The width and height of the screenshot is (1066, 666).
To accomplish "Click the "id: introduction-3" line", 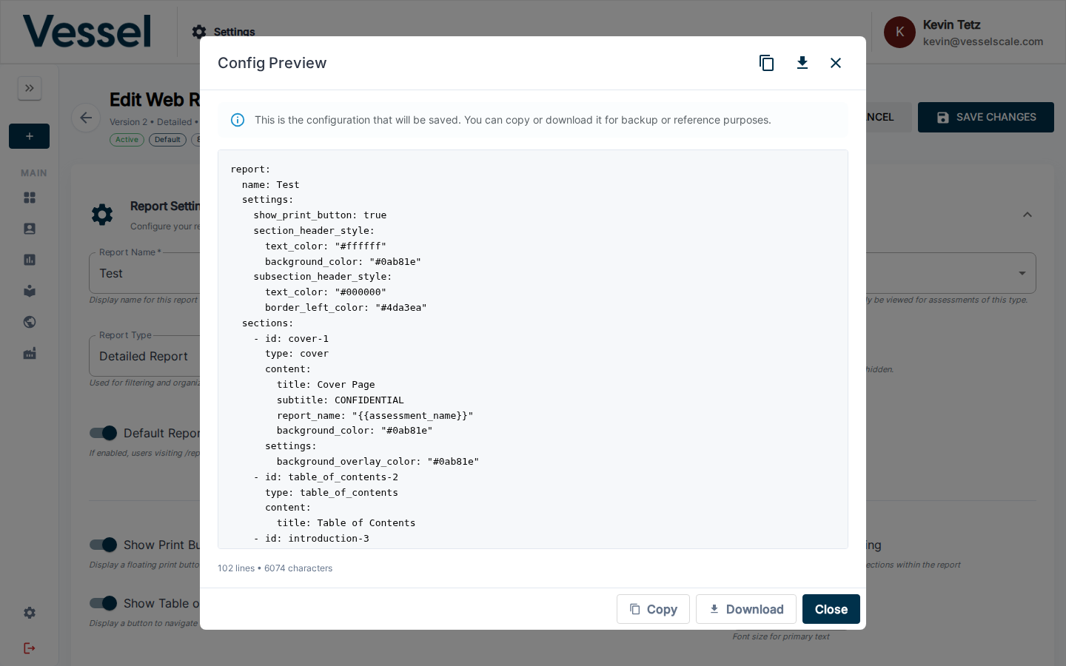I will [x=312, y=538].
